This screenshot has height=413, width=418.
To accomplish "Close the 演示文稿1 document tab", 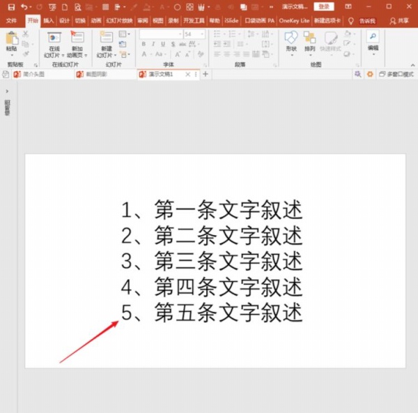I will click(187, 75).
